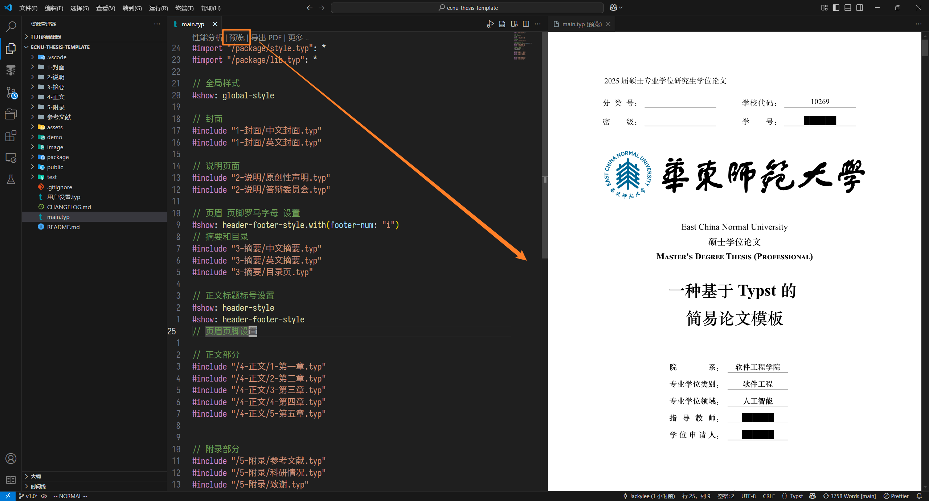This screenshot has height=501, width=929.
Task: Open Source Control with pending clock badge
Action: pos(11,93)
